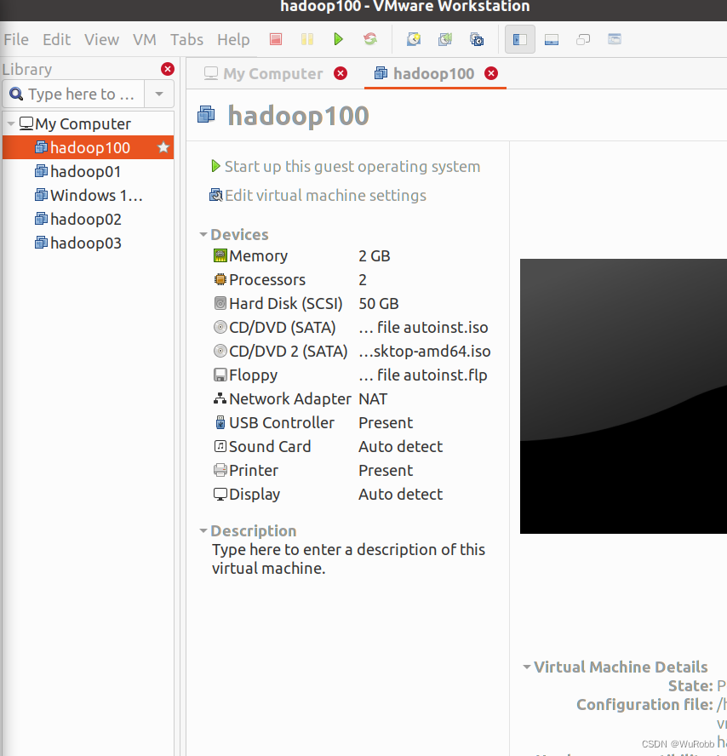
Task: Take a snapshot using toolbar icon
Action: pyautogui.click(x=414, y=39)
